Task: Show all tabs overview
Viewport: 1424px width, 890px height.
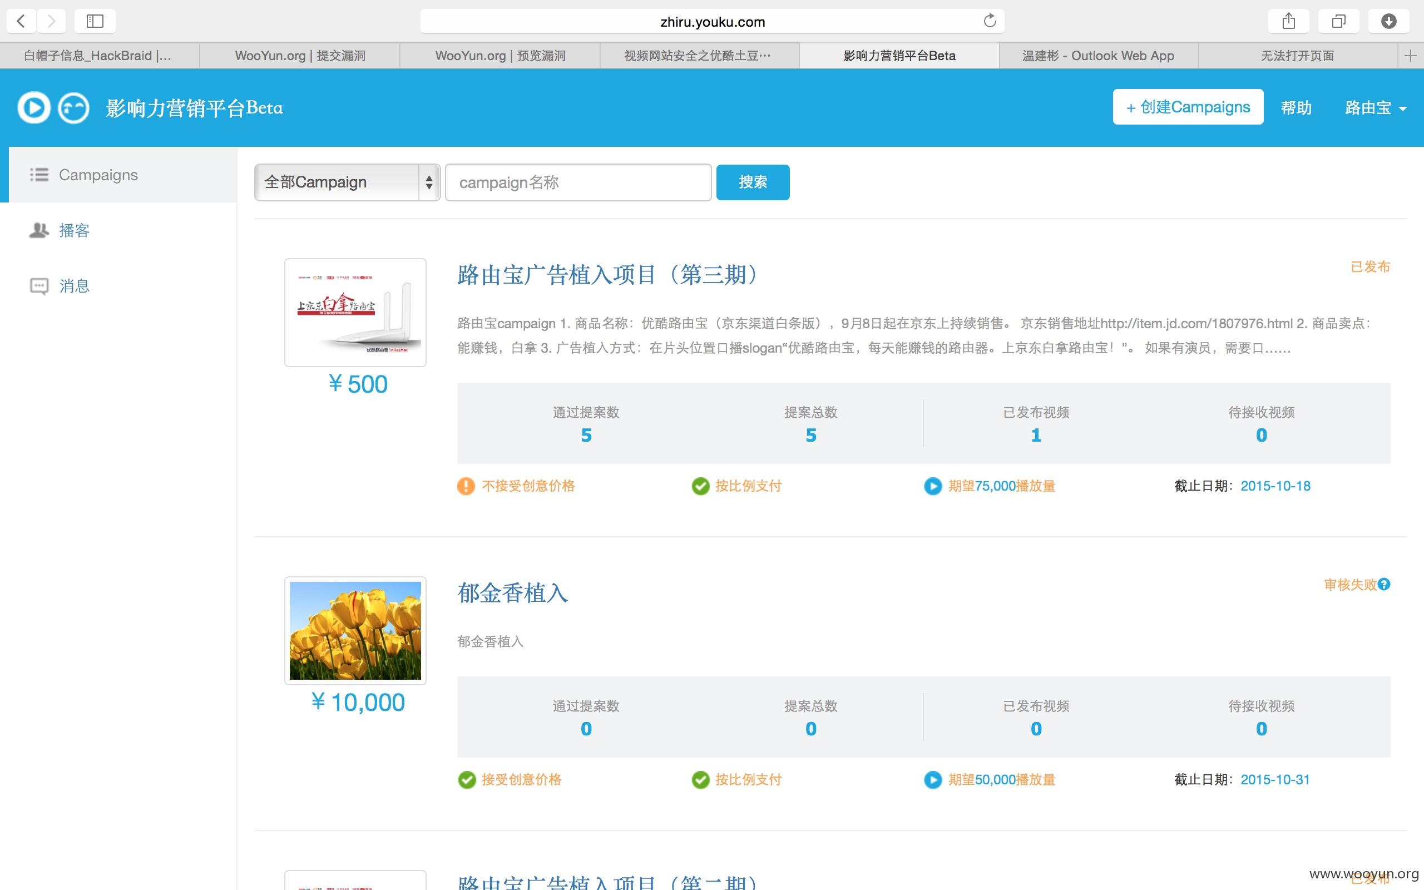Action: [1339, 21]
